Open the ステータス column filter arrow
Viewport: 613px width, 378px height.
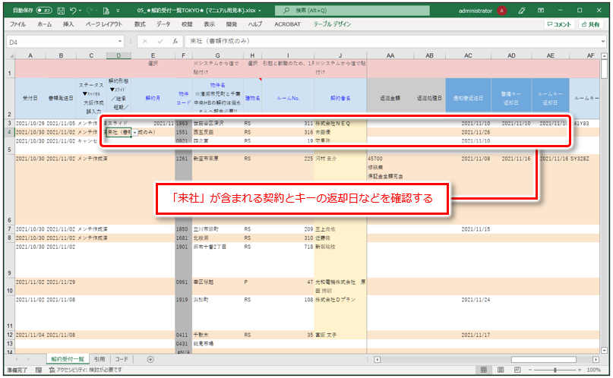[85, 93]
